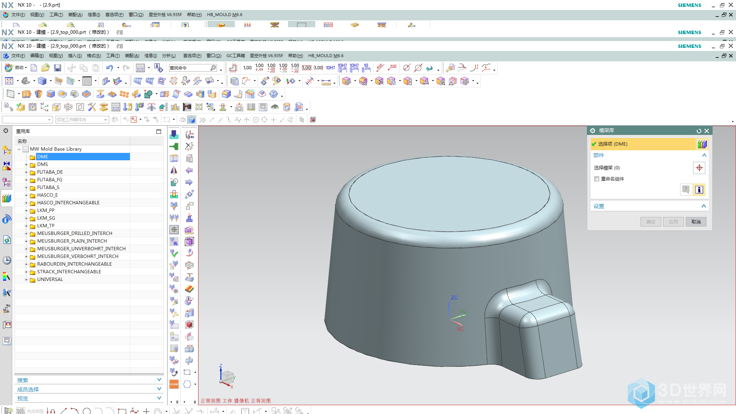Collapse the 设置 section in dialog
The height and width of the screenshot is (414, 736).
tap(704, 206)
